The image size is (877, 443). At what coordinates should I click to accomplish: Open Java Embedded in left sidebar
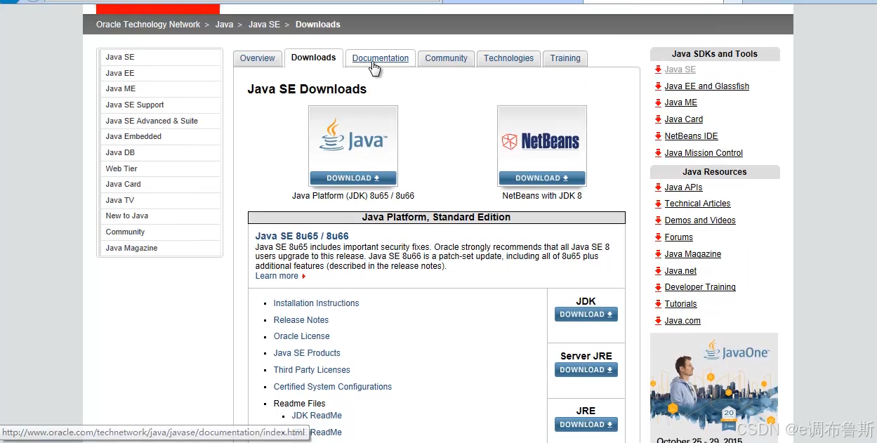point(161,136)
